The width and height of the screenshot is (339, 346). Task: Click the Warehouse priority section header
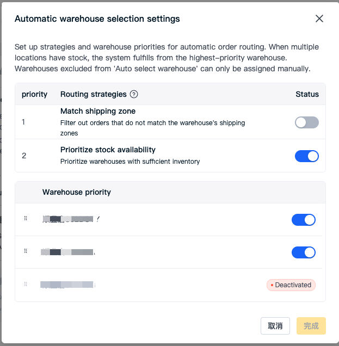77,192
